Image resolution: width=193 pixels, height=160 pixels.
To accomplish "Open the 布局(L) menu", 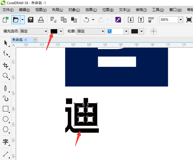I will [57, 10].
